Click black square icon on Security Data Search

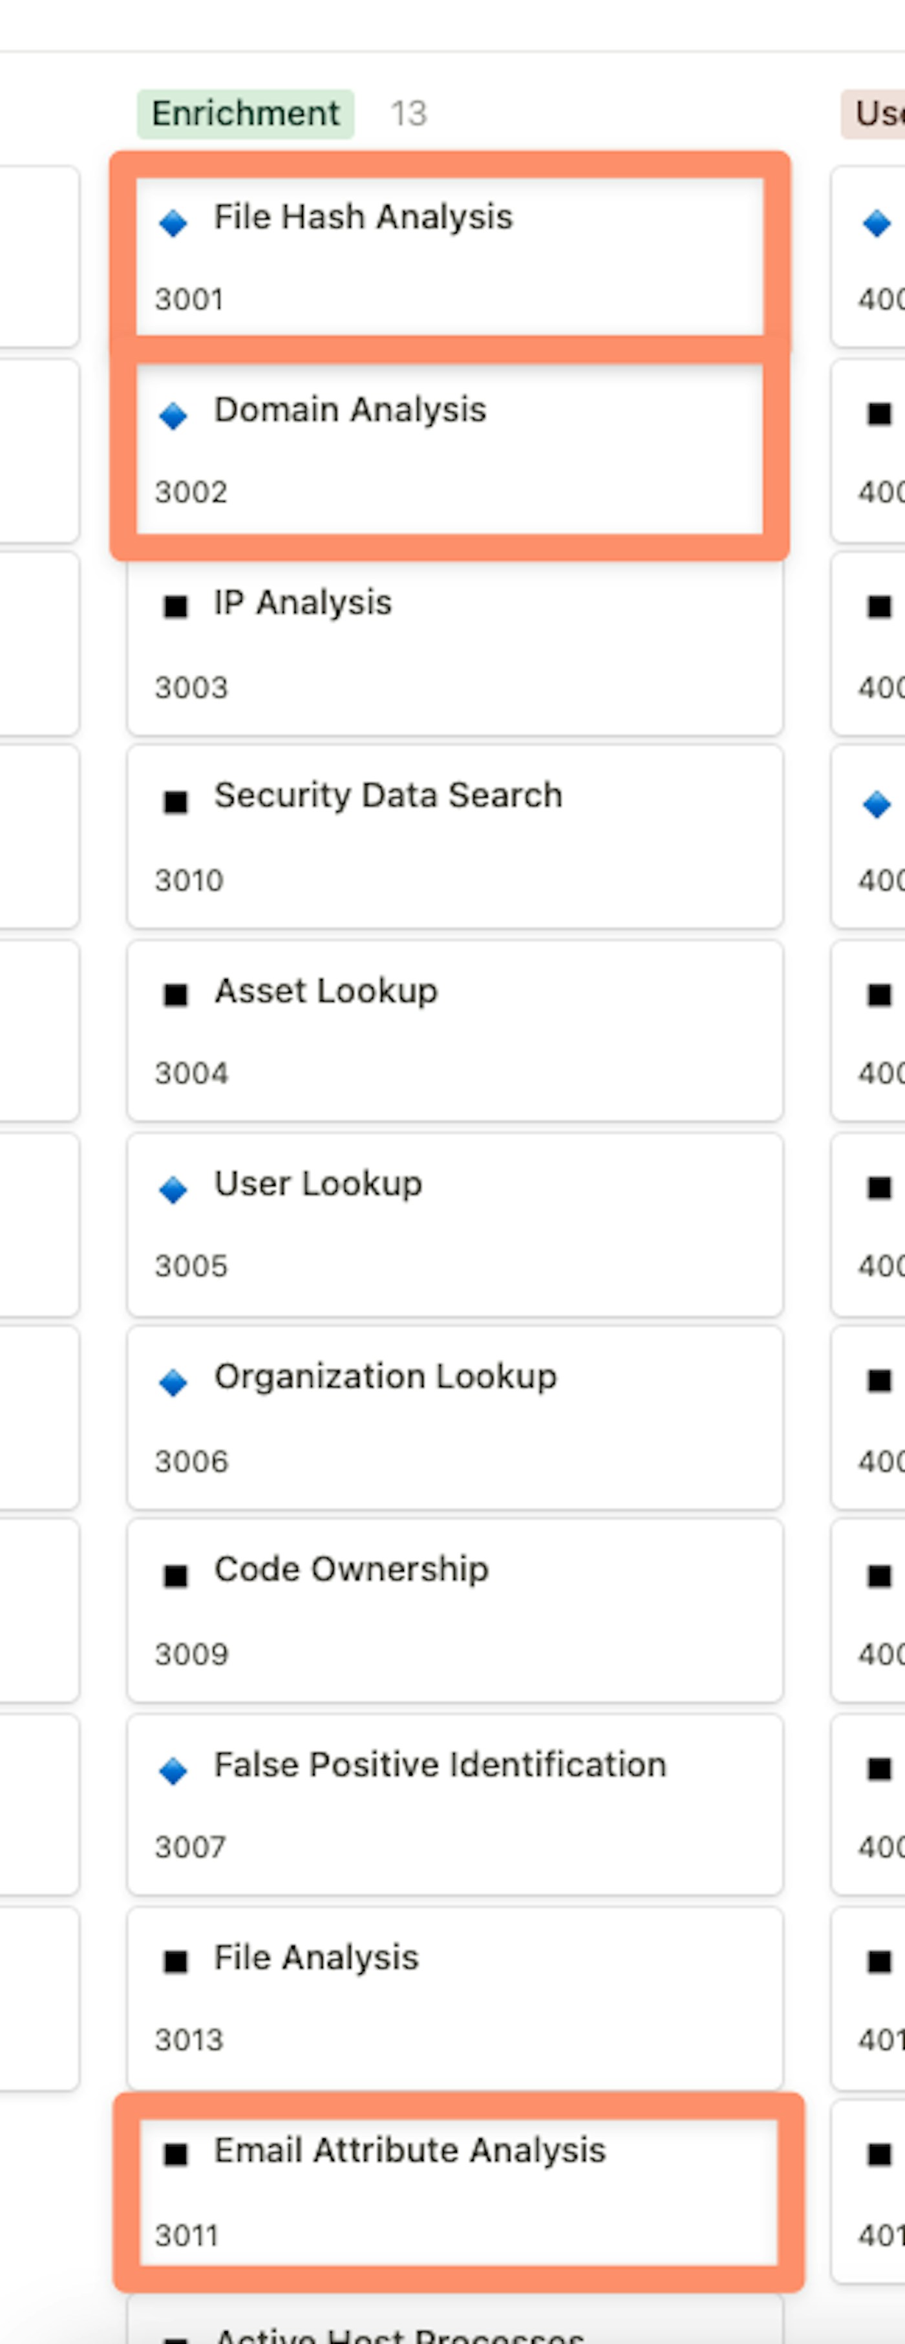pyautogui.click(x=175, y=802)
